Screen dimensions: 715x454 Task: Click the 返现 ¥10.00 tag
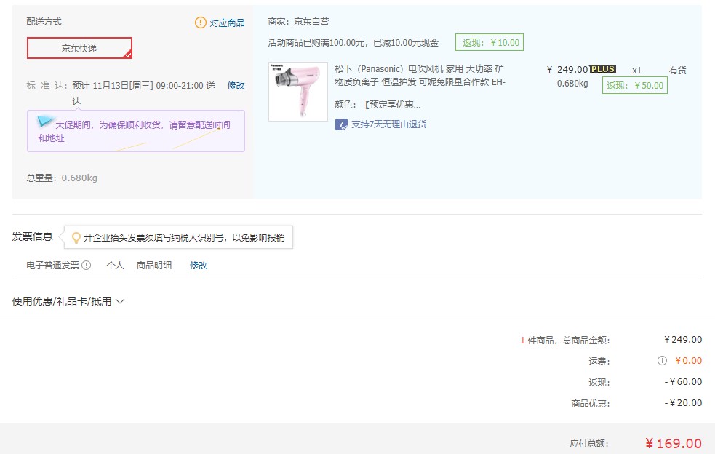[490, 42]
